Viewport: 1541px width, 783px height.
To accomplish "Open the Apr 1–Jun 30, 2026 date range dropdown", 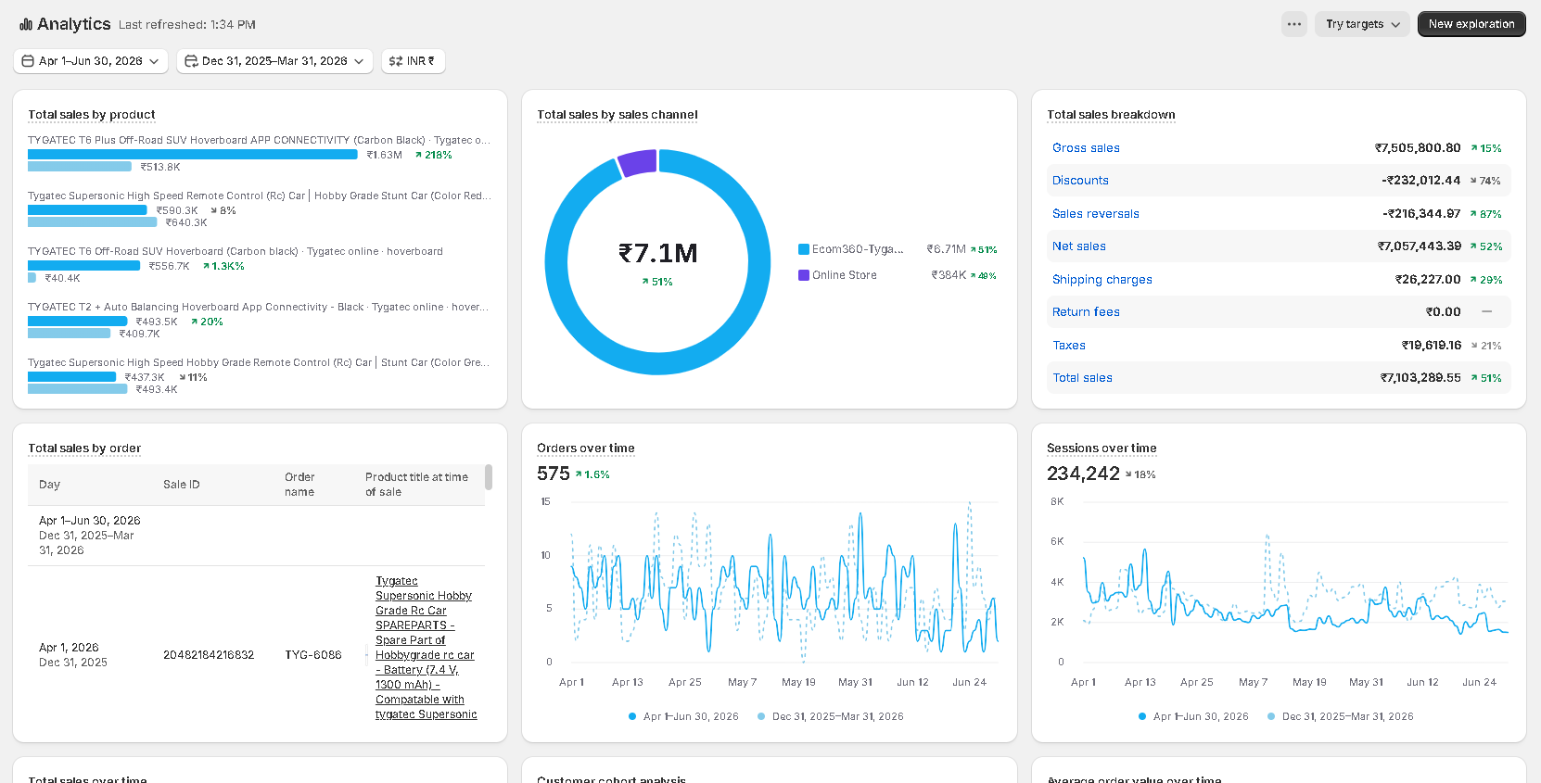I will tap(91, 61).
